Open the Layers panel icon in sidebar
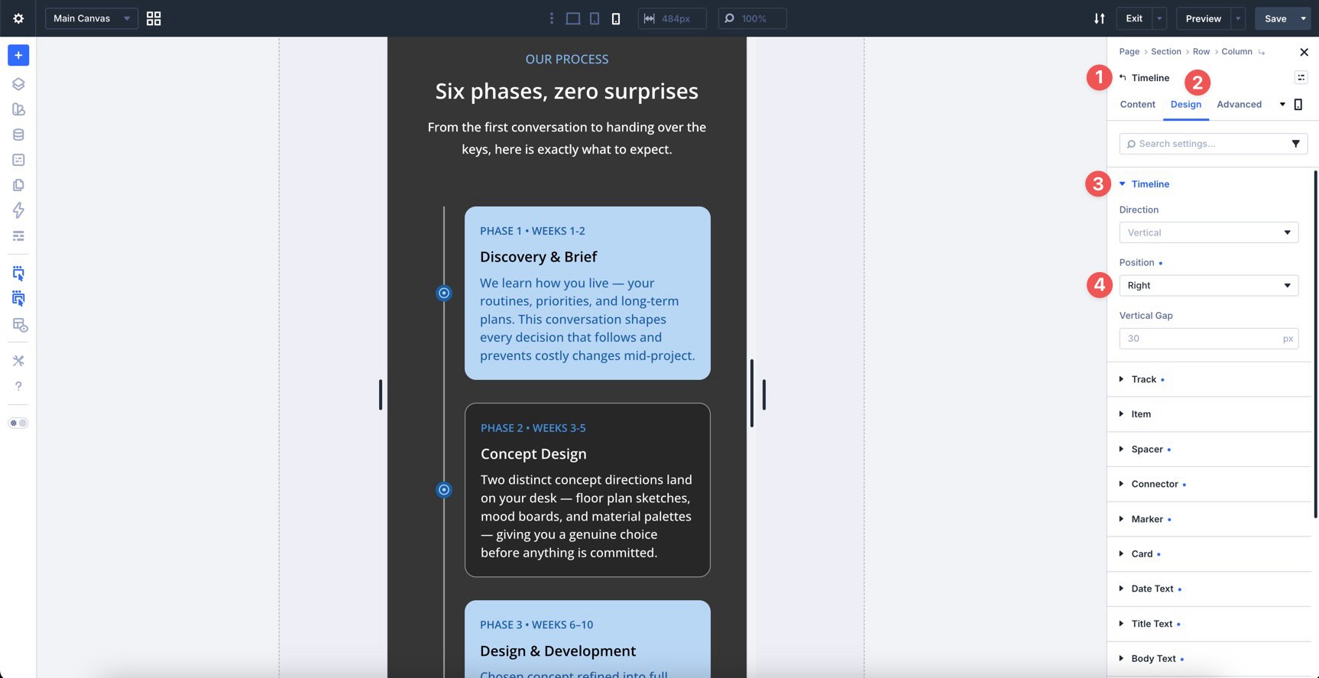 [x=18, y=84]
